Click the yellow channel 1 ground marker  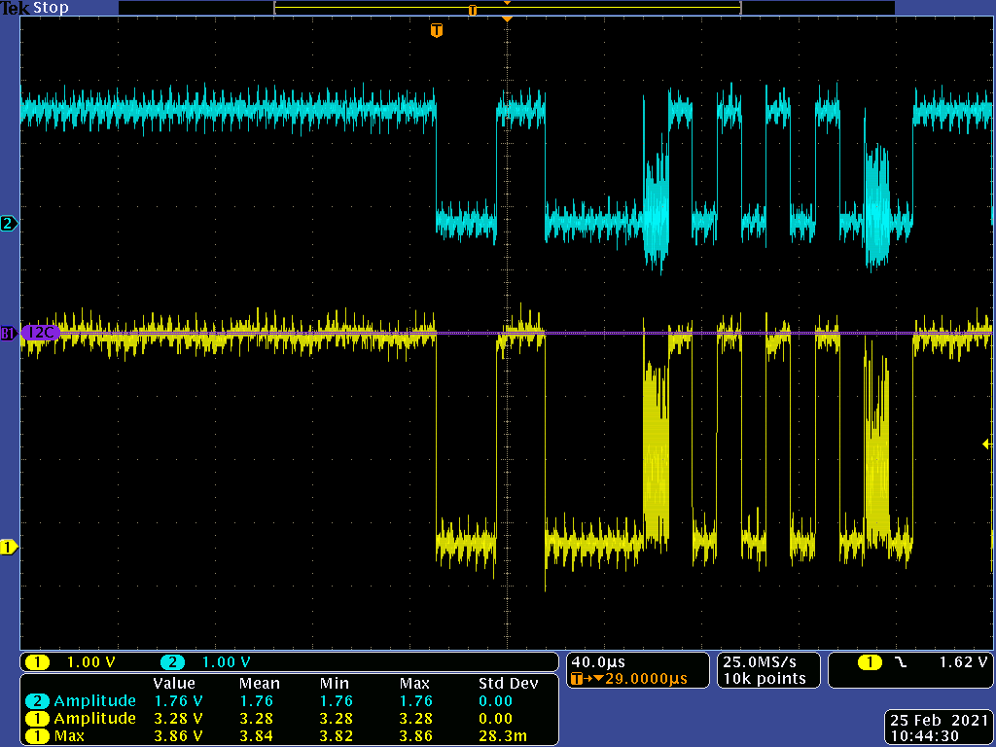10,547
